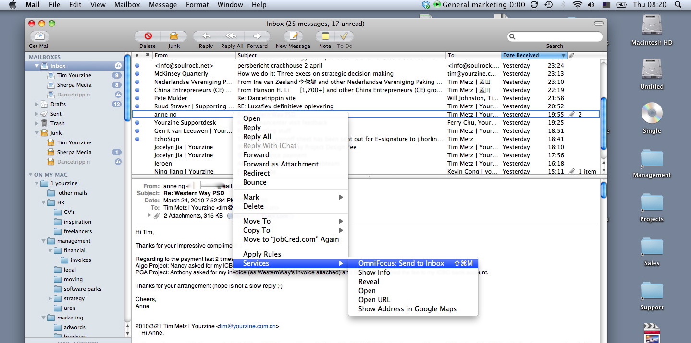This screenshot has height=343, width=691.
Task: Sort messages by the From column header
Action: (194, 56)
